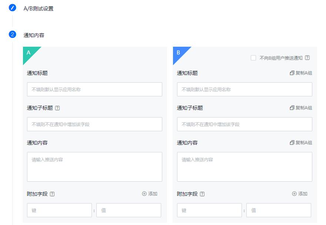
Task: Copy group A title via 复制A组 beside 通知标题
Action: [301, 73]
